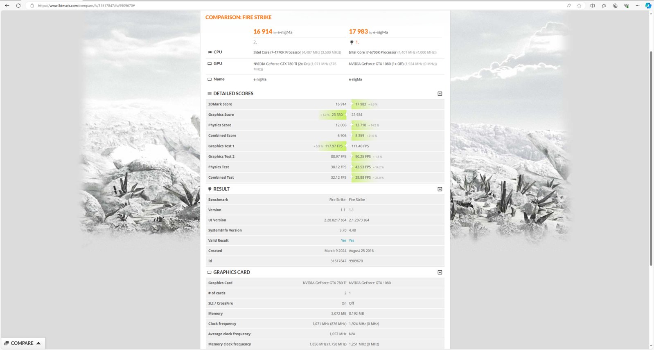This screenshot has width=654, height=350.
Task: Click the left Valid Result Yes link
Action: click(344, 240)
